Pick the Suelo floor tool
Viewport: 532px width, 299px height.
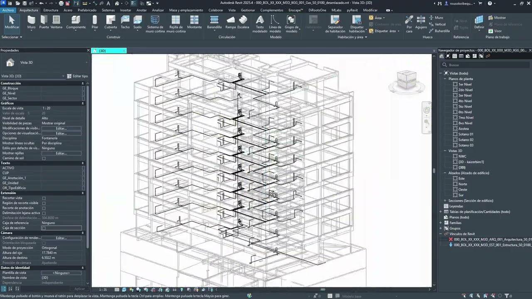(138, 22)
